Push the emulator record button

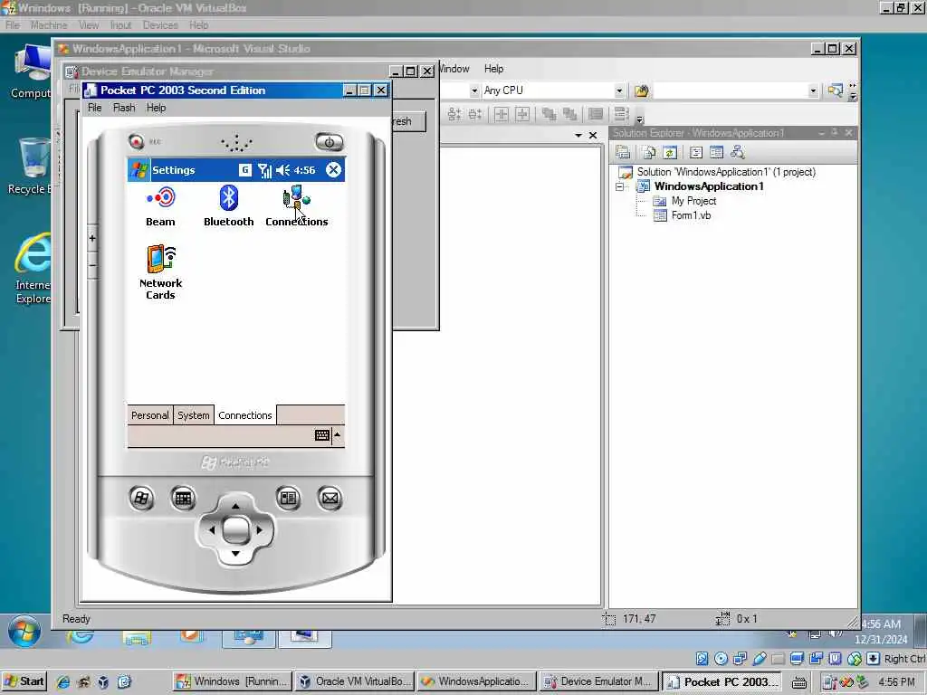pos(137,142)
